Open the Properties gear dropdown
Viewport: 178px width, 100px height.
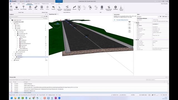[160, 17]
